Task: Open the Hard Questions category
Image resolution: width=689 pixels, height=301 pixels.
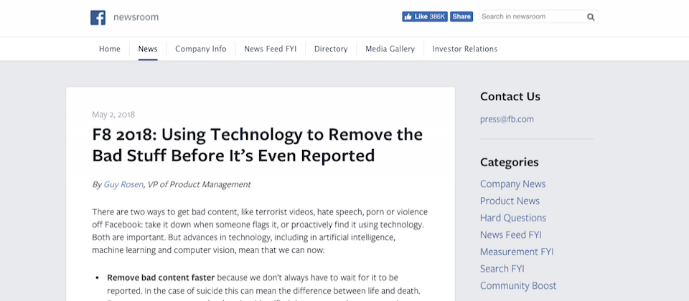Action: 512,218
